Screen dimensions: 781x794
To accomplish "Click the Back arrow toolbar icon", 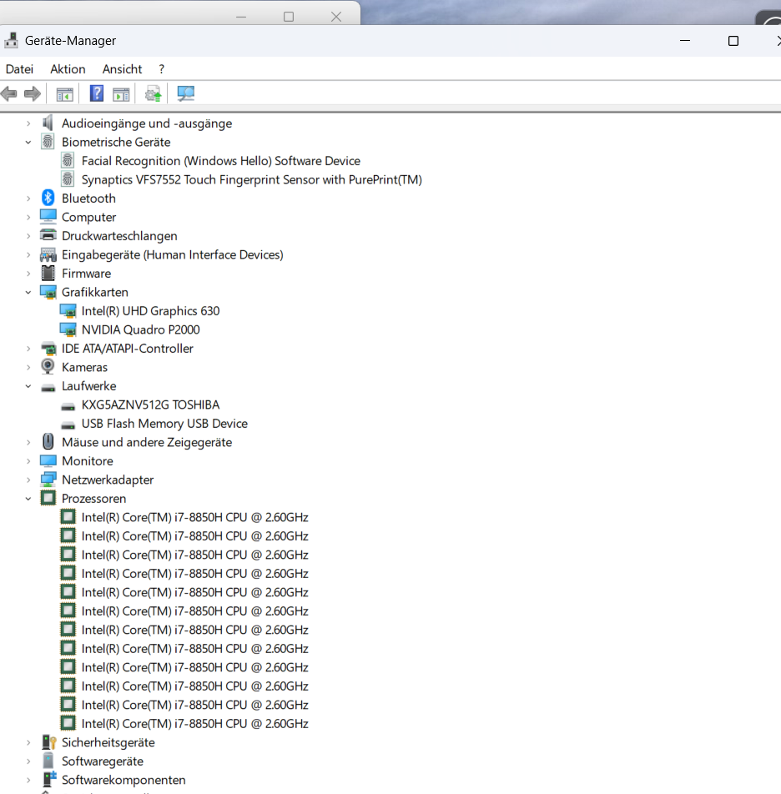I will 9,93.
